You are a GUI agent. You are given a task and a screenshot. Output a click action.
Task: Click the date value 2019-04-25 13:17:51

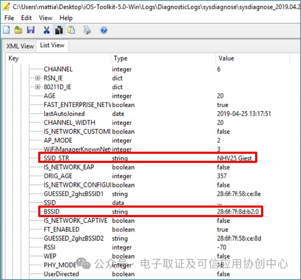point(244,114)
